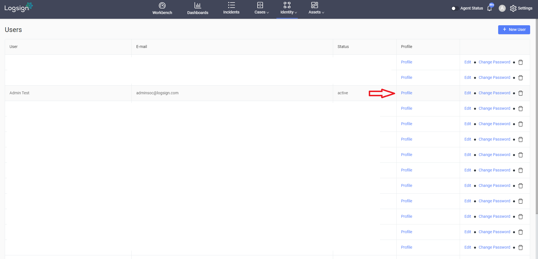Select the Admin Test name cell
The width and height of the screenshot is (538, 259).
point(68,93)
